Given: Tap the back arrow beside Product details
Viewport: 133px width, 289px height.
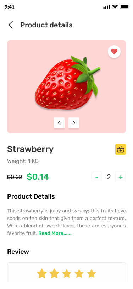Looking at the screenshot, I should point(11,25).
